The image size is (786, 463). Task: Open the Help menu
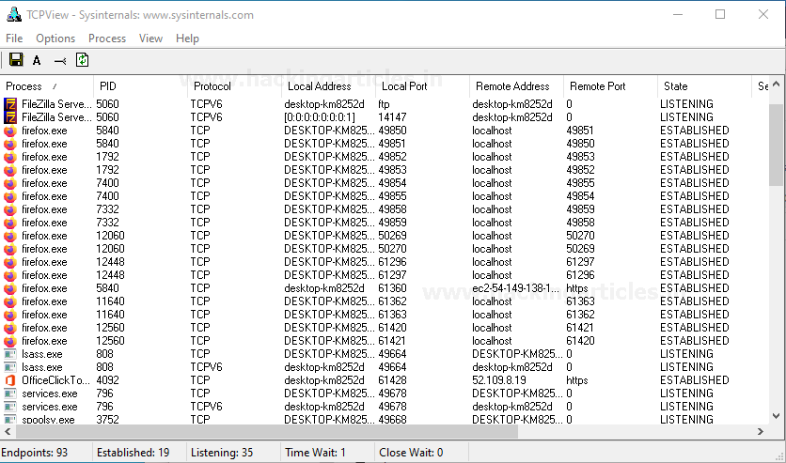pyautogui.click(x=187, y=39)
